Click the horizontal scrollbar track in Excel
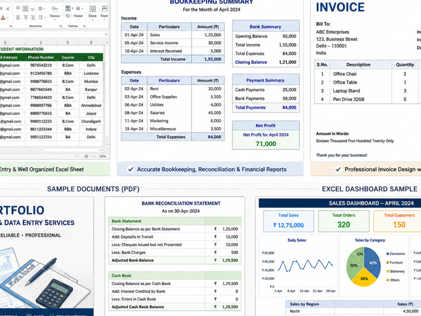 click(x=71, y=150)
